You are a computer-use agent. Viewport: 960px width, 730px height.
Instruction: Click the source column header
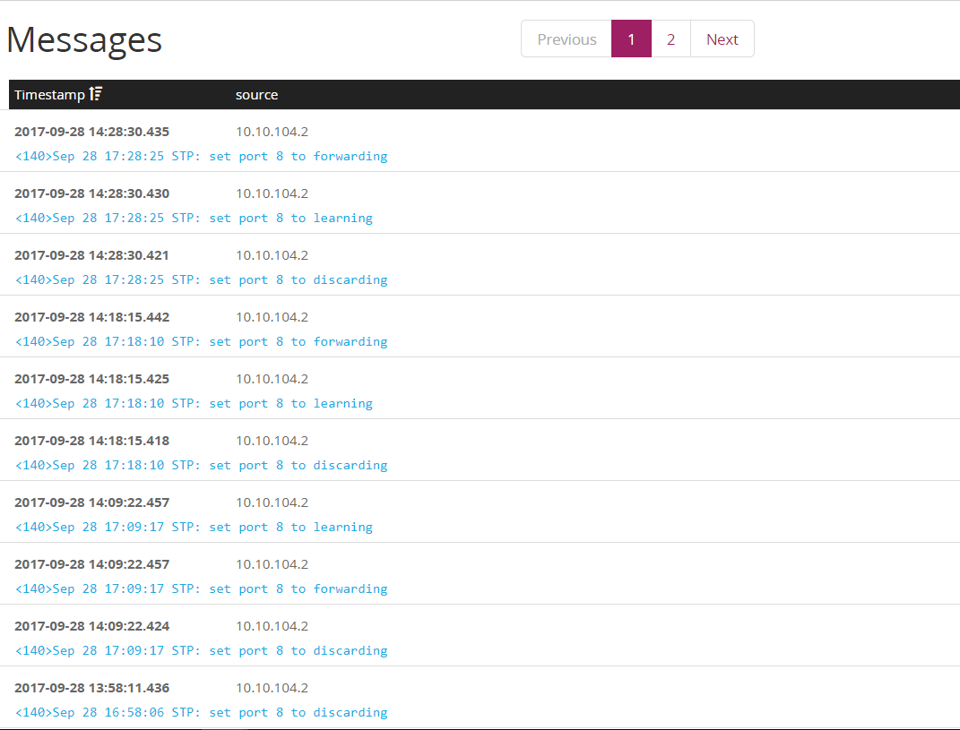(256, 95)
